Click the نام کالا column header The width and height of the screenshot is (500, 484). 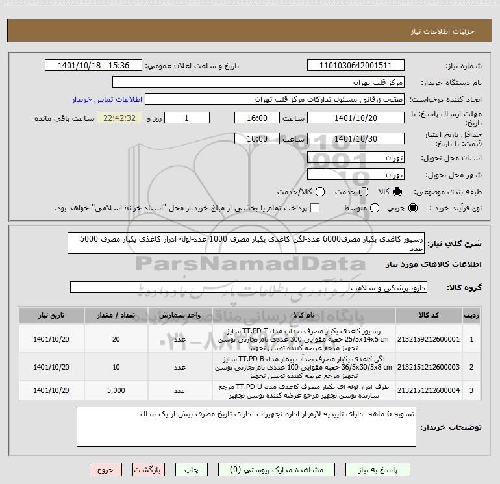pos(304,315)
